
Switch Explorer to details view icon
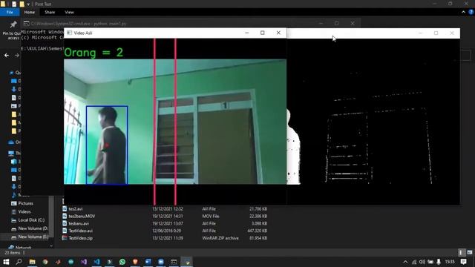pyautogui.click(x=461, y=252)
